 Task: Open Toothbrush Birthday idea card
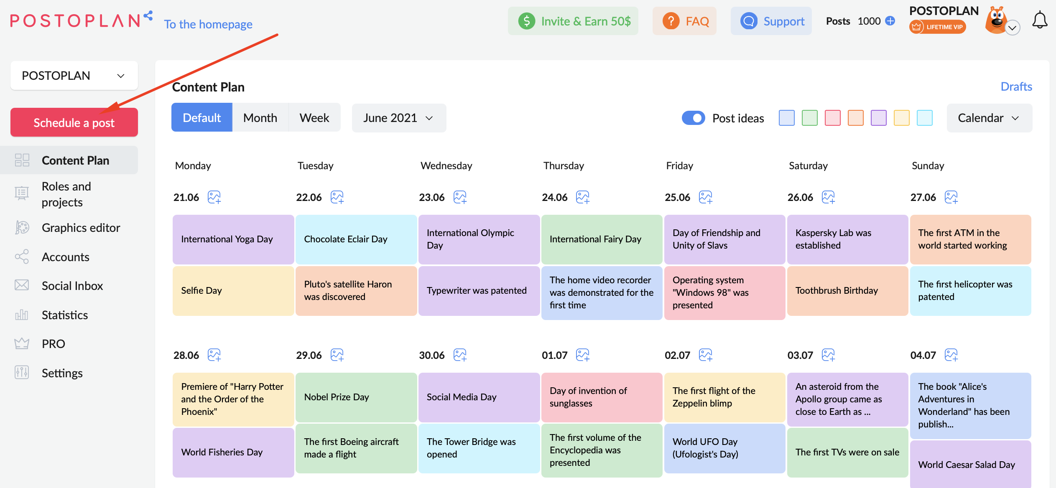point(847,291)
